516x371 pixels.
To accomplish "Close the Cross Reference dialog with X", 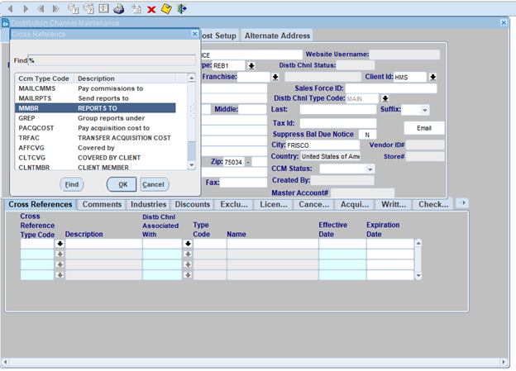I will pos(195,34).
